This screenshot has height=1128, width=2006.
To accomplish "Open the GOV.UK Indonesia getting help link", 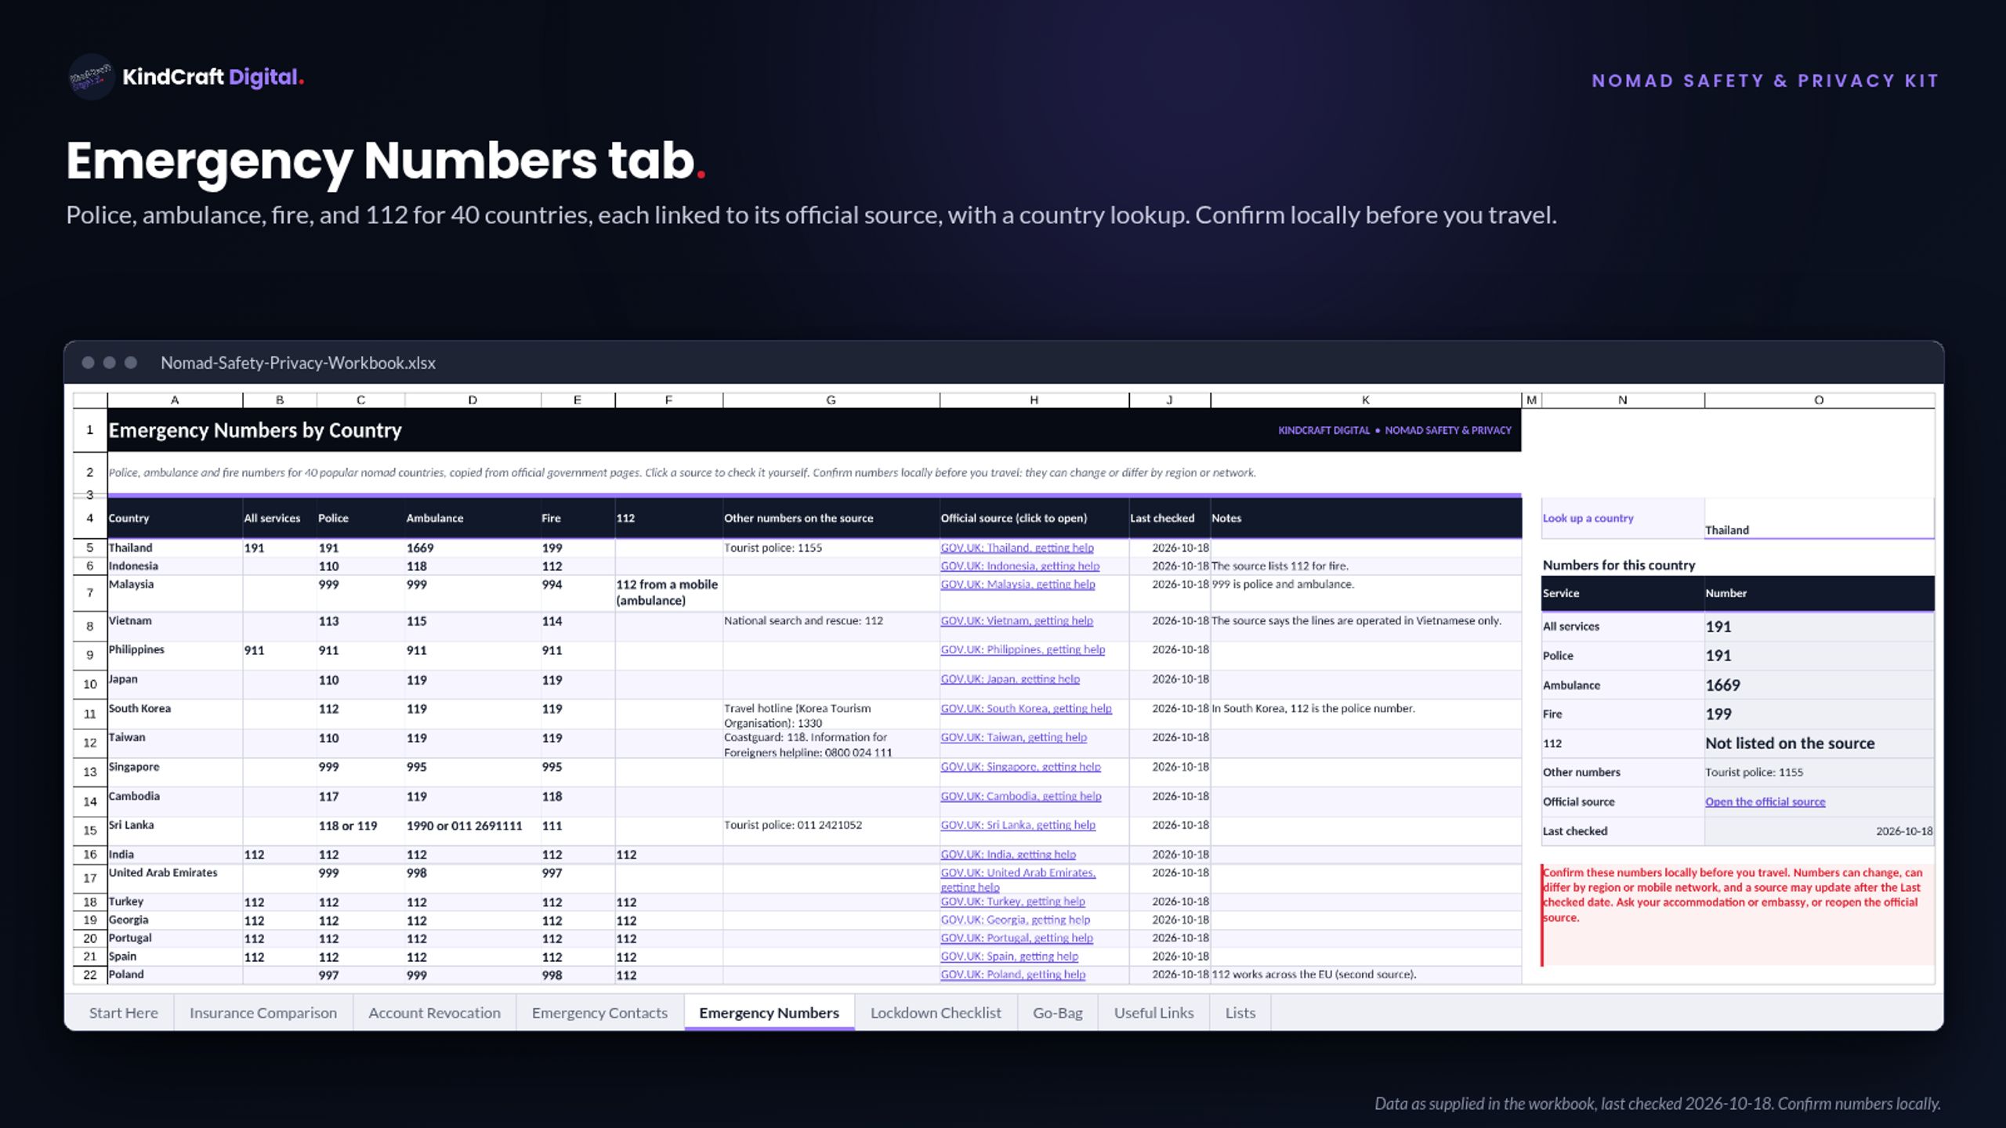I will tap(1019, 566).
